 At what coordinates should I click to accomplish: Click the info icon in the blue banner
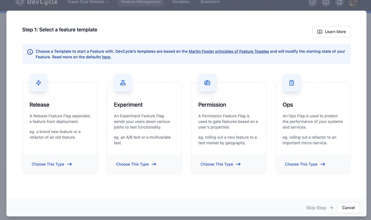[30, 52]
